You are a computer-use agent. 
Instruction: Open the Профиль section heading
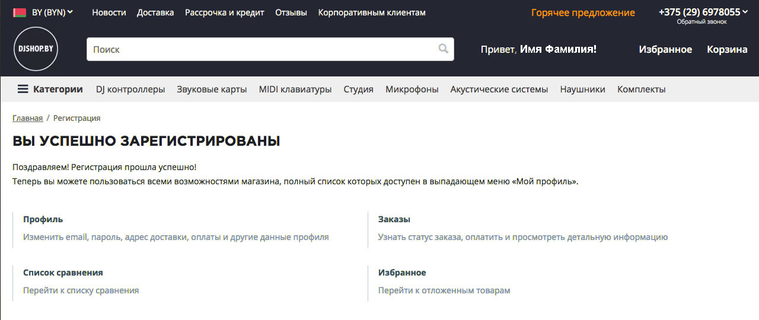[43, 219]
